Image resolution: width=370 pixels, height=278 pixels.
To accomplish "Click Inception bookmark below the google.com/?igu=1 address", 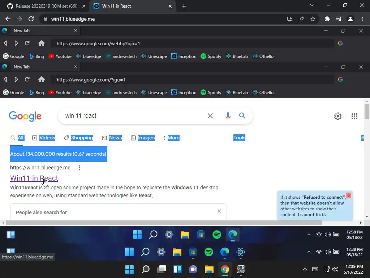I will coord(184,92).
